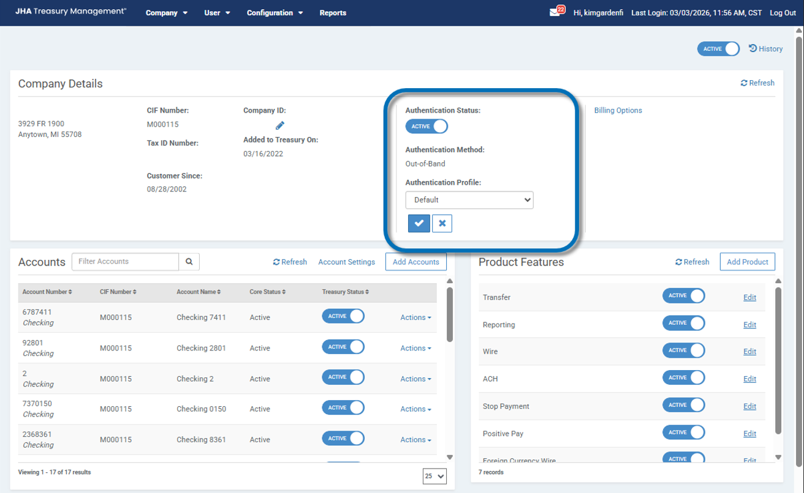Click the Add Accounts button

pyautogui.click(x=415, y=262)
